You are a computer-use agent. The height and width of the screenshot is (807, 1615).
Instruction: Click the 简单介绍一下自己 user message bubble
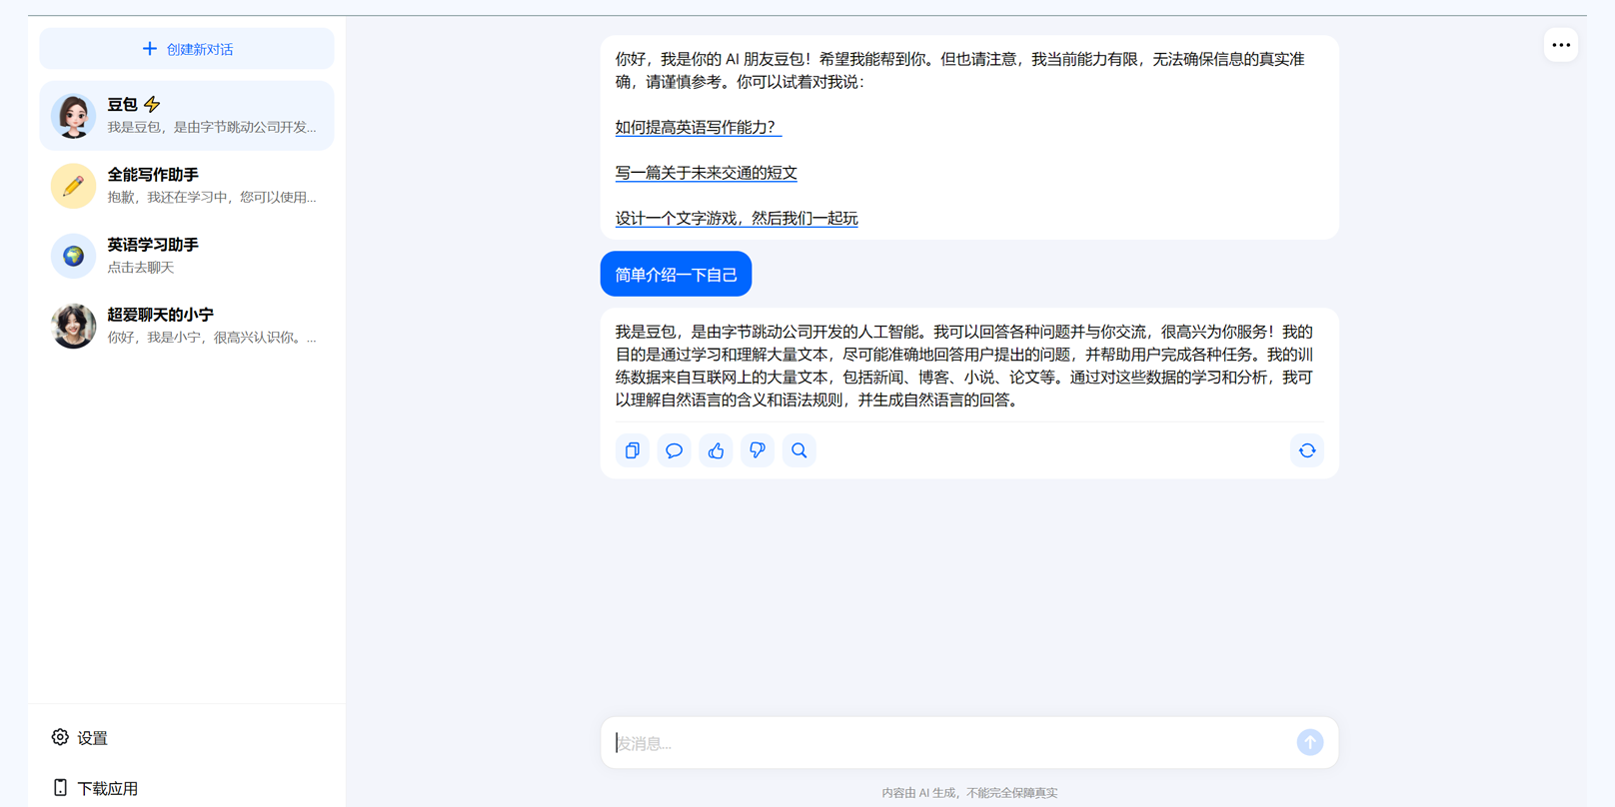coord(676,275)
